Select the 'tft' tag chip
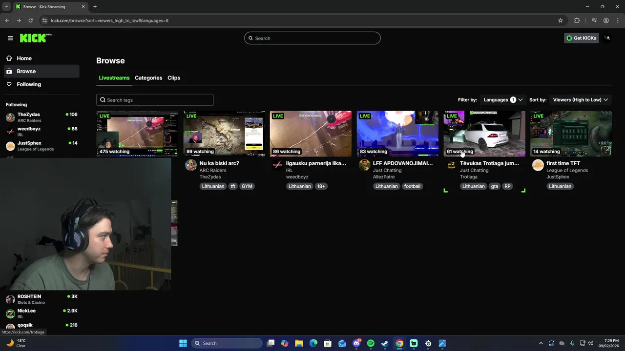The width and height of the screenshot is (625, 351). [233, 186]
